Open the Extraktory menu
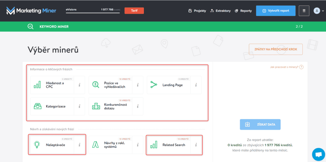The width and height of the screenshot is (326, 162). [x=220, y=11]
